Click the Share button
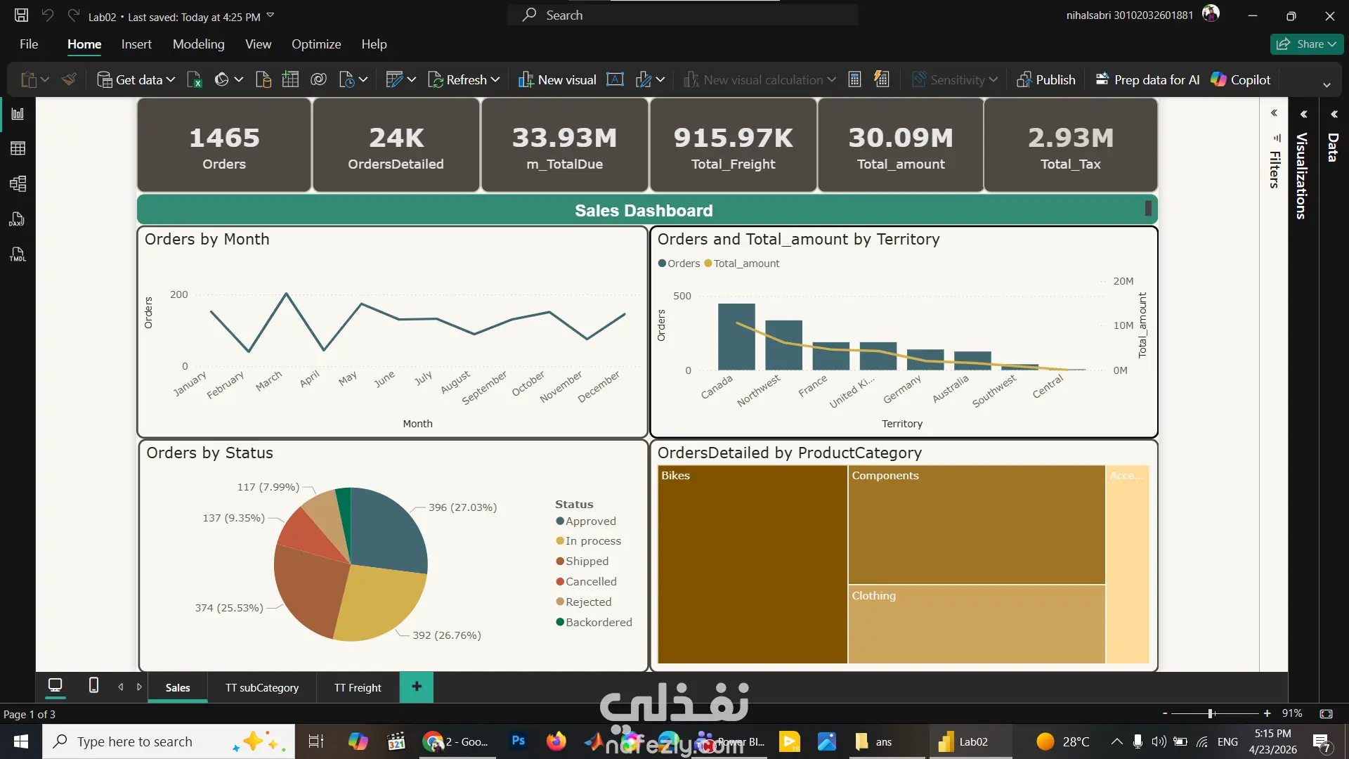Viewport: 1349px width, 759px height. (1307, 44)
